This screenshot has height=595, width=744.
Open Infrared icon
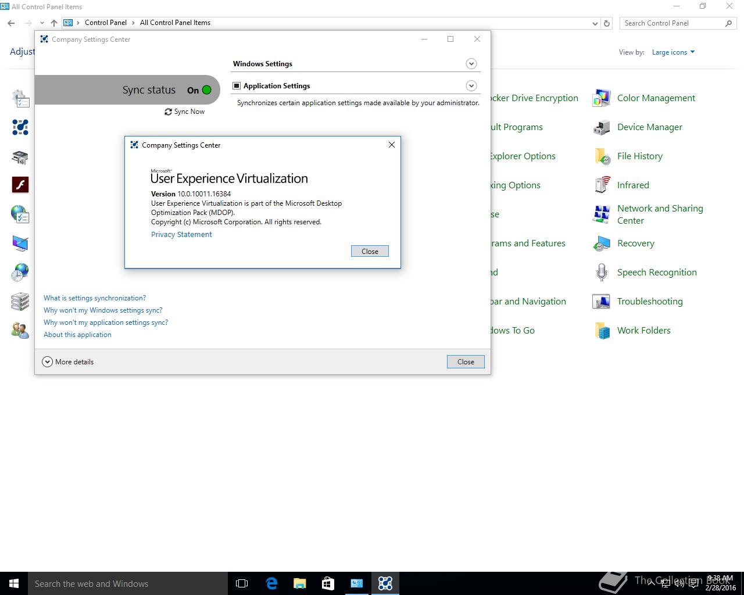(602, 185)
